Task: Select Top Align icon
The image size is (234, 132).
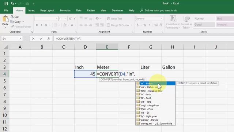Action: click(81, 18)
